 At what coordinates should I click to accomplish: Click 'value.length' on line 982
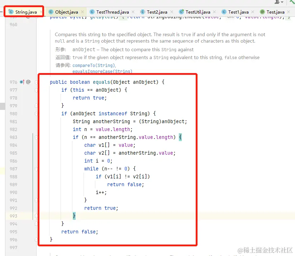pos(113,130)
